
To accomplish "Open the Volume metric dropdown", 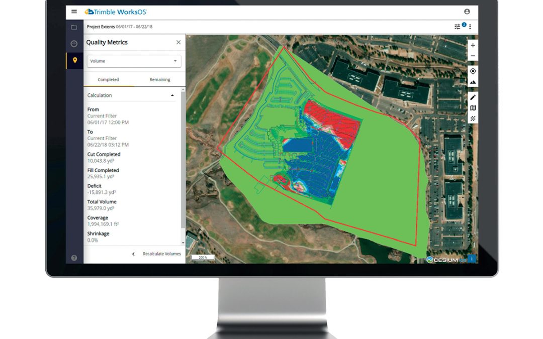I will tap(133, 60).
